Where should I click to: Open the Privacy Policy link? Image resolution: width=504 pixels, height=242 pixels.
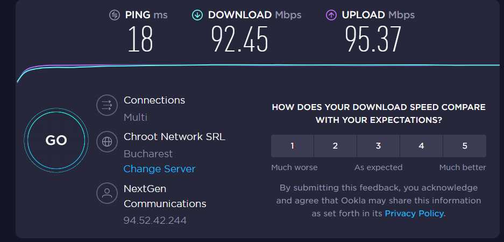[414, 214]
